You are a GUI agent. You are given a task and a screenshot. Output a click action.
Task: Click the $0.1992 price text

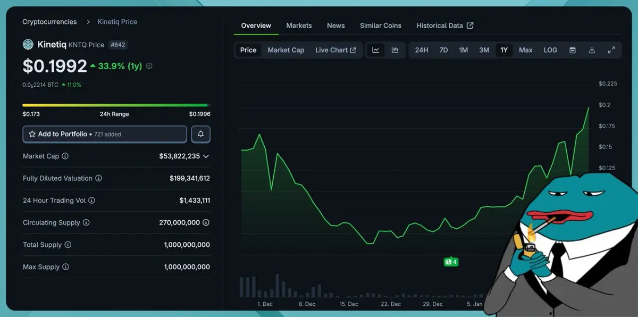[x=55, y=66]
